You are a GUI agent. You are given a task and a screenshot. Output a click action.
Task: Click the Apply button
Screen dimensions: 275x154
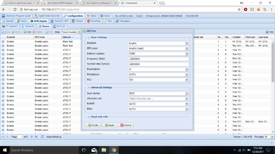click(109, 125)
